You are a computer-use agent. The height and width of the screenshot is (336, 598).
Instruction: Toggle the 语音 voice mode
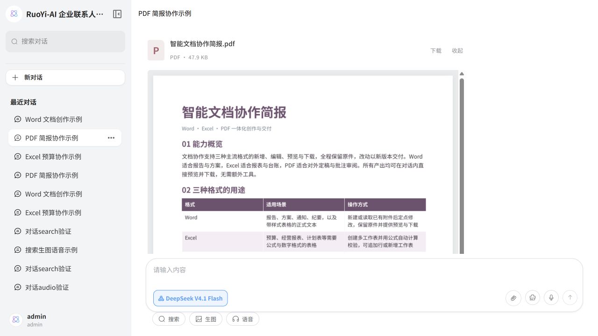coord(242,319)
